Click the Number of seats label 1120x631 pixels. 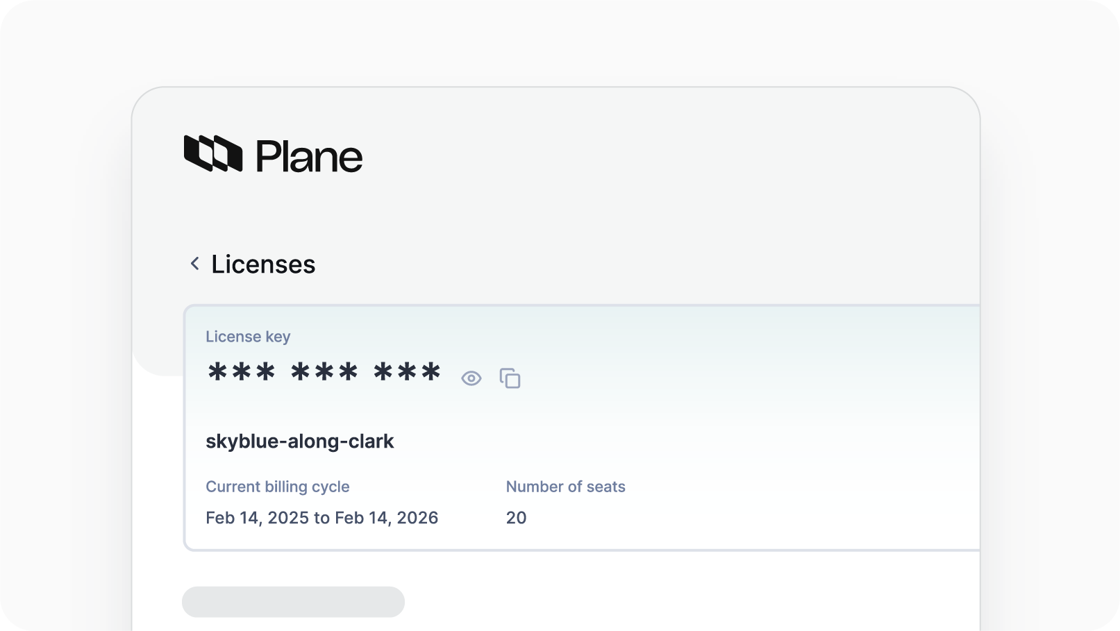pyautogui.click(x=565, y=487)
